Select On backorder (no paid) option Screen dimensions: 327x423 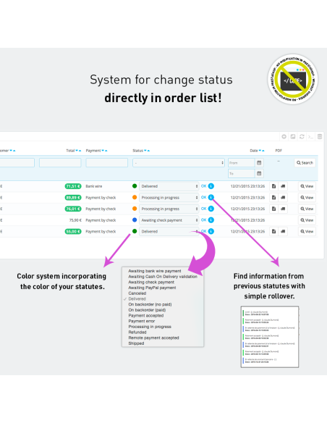pos(150,304)
